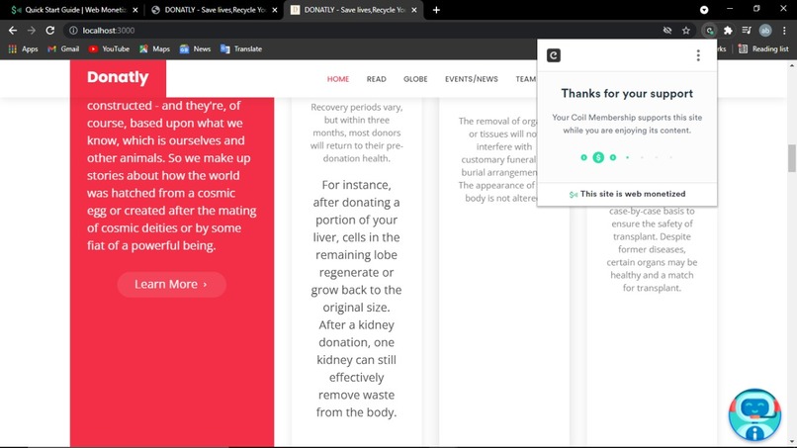The image size is (797, 448).
Task: Close the Quick Start Guide tab
Action: pos(135,10)
